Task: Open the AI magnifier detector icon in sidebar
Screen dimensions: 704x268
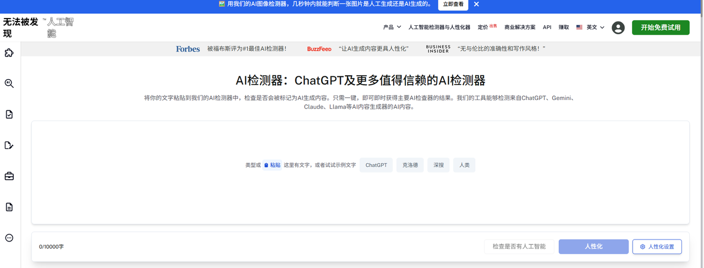Action: coord(9,83)
